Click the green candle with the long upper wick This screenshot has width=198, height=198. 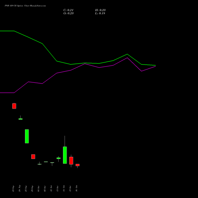click(65, 155)
